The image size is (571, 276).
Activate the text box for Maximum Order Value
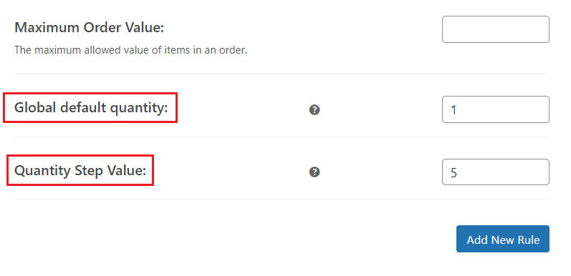tap(495, 29)
